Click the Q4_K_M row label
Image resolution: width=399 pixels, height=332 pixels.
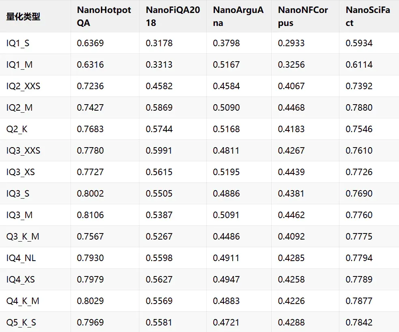(x=23, y=301)
